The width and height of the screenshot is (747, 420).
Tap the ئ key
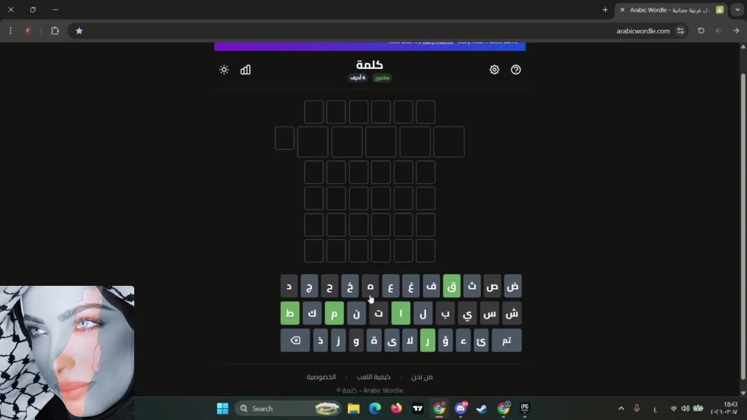click(x=481, y=341)
